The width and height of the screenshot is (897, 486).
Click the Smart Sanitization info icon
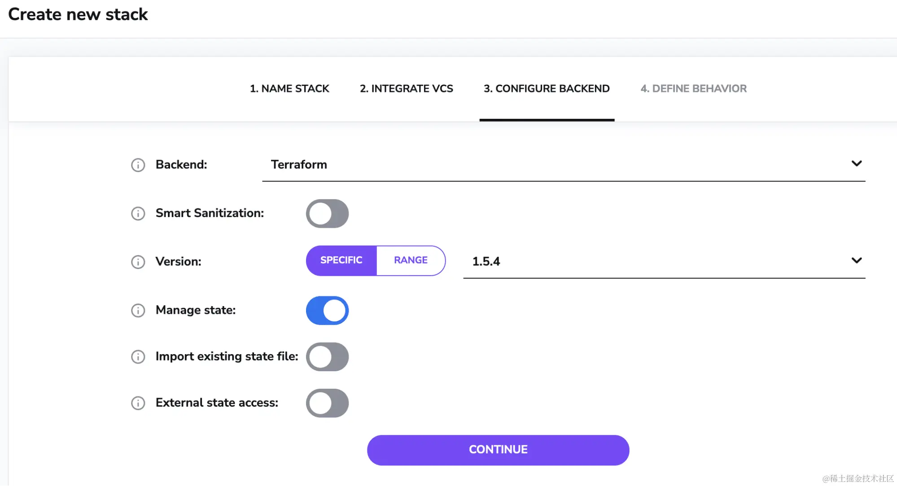(x=138, y=213)
